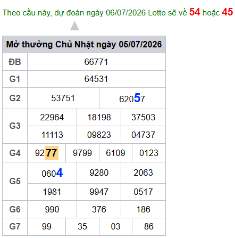This screenshot has width=235, height=238.
Task: Click the red predicted number 54
Action: (195, 12)
